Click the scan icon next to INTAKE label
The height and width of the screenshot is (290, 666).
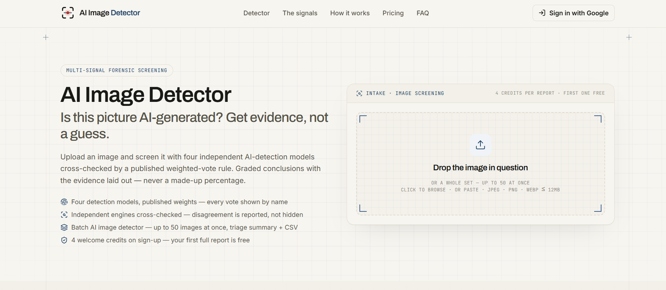[x=359, y=93]
